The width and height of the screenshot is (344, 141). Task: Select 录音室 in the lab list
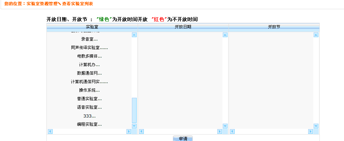pos(89,39)
